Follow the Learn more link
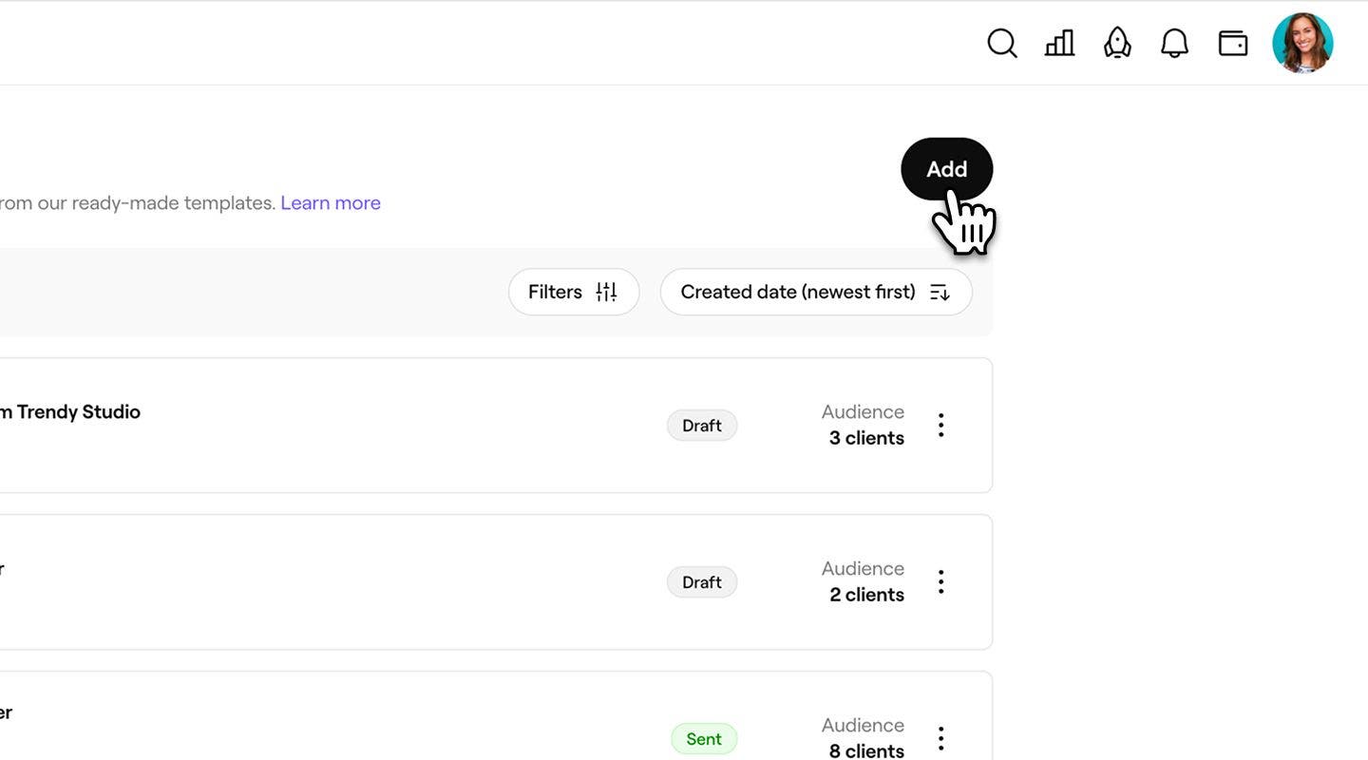Viewport: 1368px width, 760px height. [331, 202]
